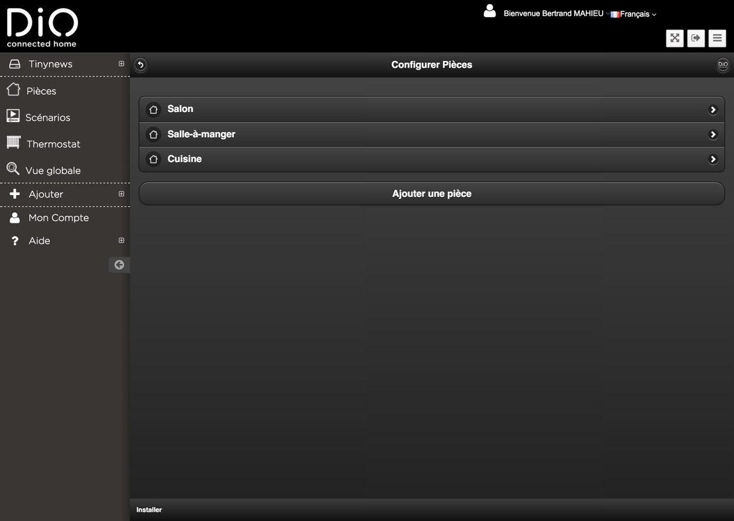This screenshot has height=521, width=734.
Task: Click the DiO connected home logo
Action: (42, 27)
